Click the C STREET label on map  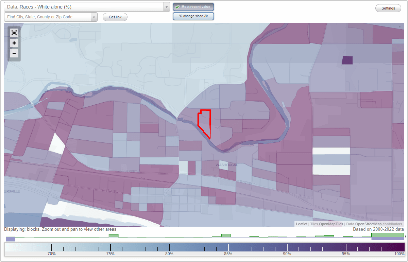pos(110,191)
